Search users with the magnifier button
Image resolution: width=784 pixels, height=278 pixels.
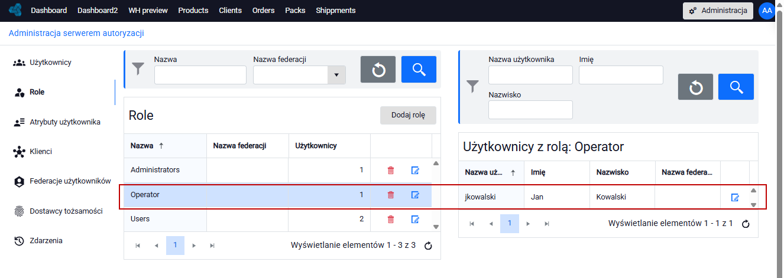(736, 87)
